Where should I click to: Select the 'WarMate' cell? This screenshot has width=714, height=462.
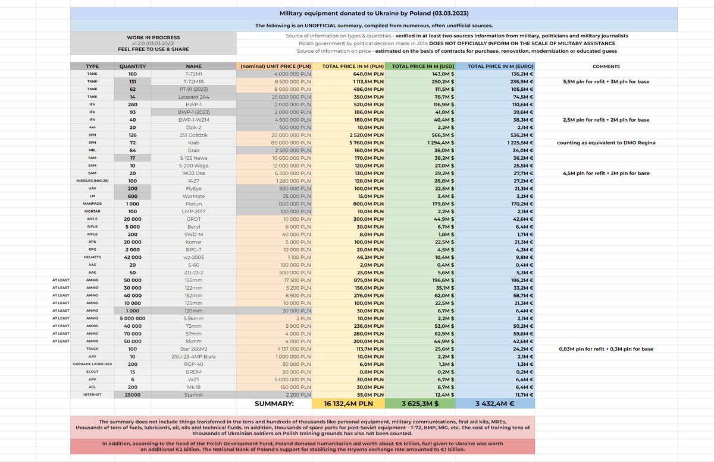pos(193,195)
